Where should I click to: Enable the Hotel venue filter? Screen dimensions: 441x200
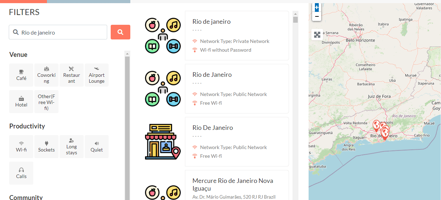point(21,102)
